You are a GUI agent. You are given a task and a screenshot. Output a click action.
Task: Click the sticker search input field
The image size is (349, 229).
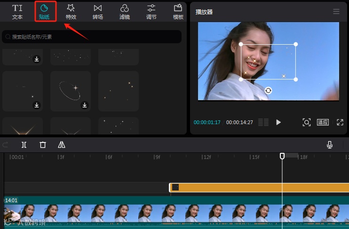click(94, 37)
